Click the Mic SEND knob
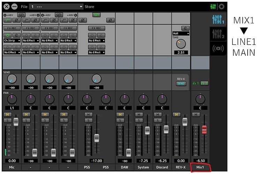 12,79
